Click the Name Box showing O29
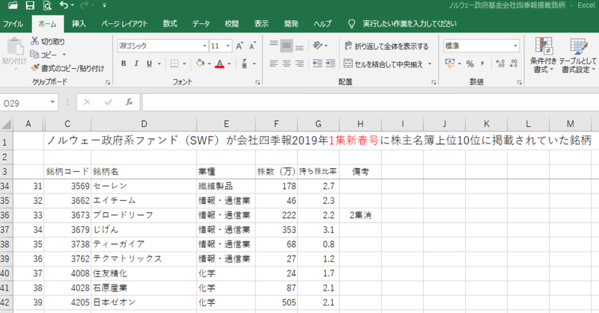The height and width of the screenshot is (313, 599). click(29, 103)
